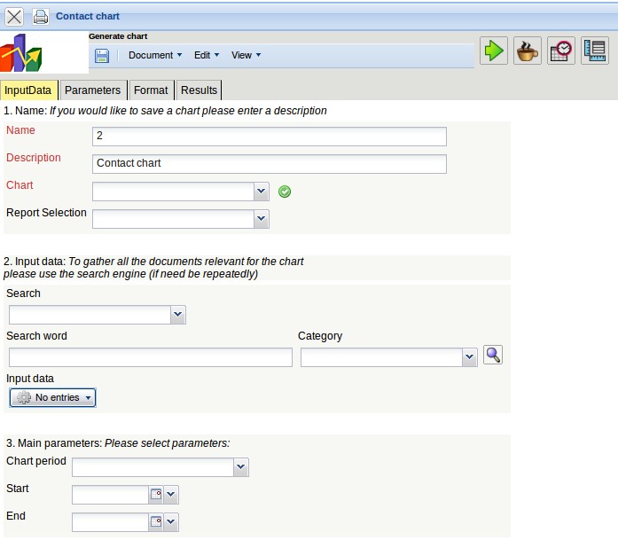Click the green checkmark beside Chart field
618x540 pixels.
pos(285,192)
